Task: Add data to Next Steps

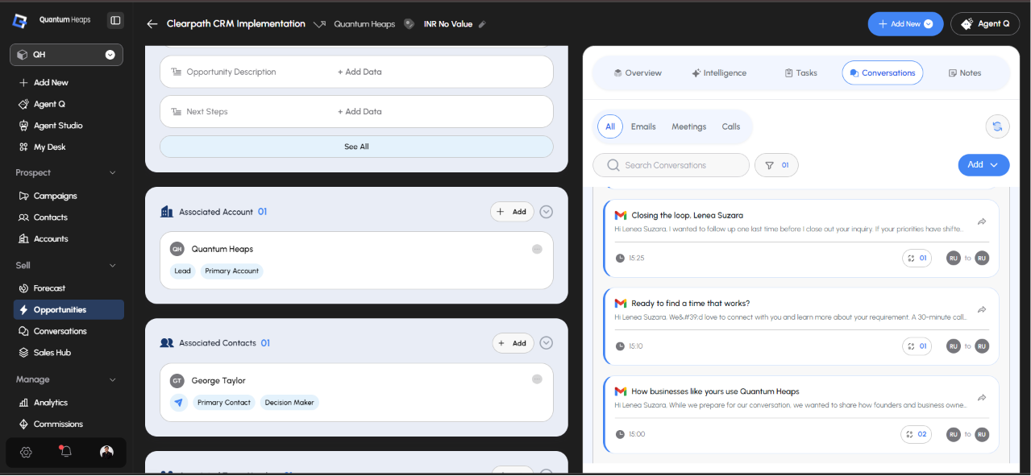Action: coord(360,111)
